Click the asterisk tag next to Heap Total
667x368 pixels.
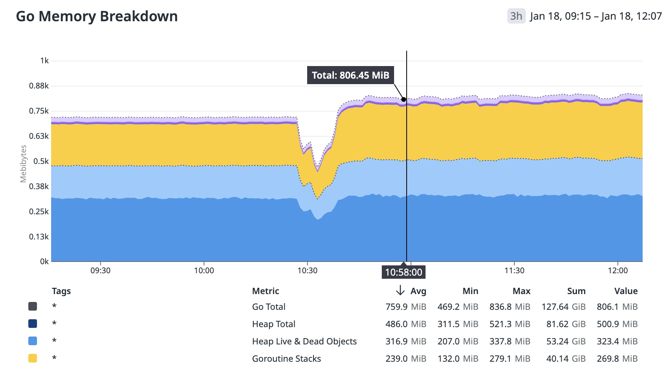click(x=54, y=323)
